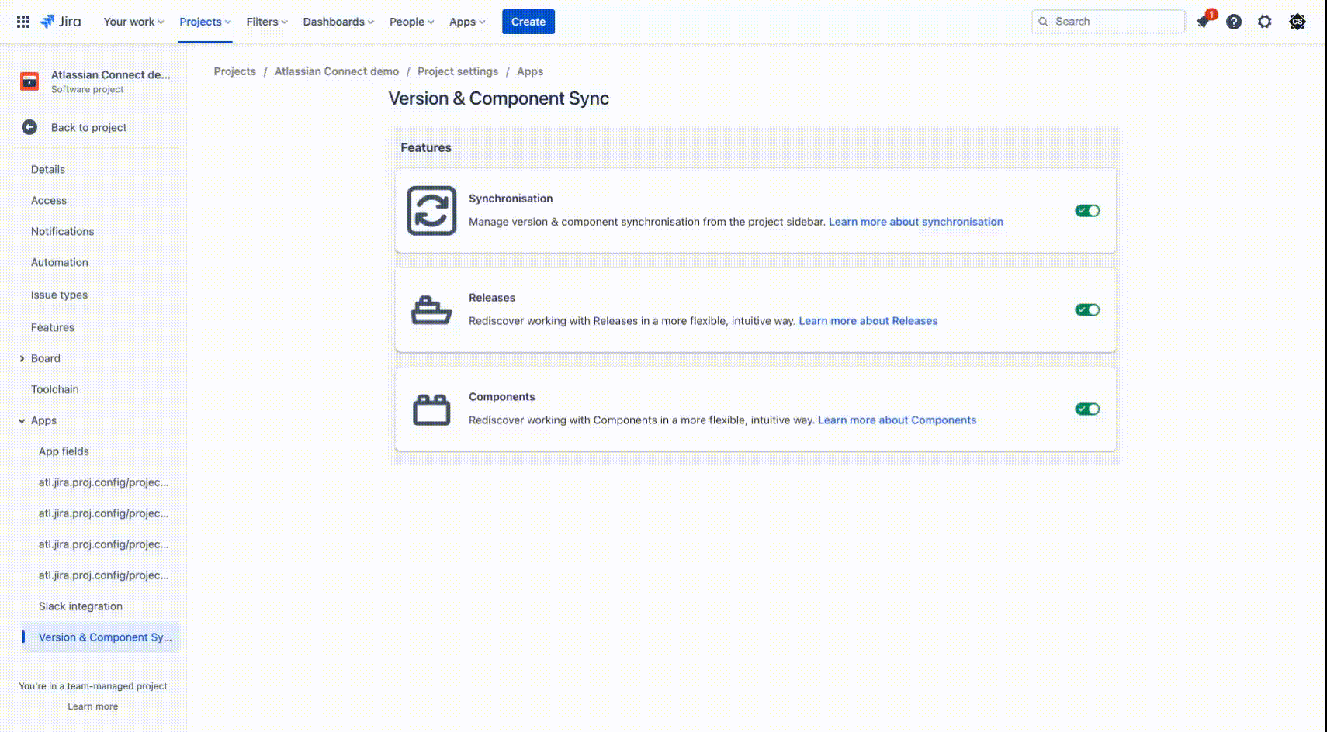Viewport: 1327px width, 732px height.
Task: Click the Back to project arrow icon
Action: [x=29, y=127]
